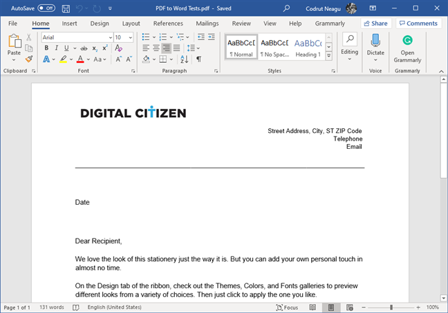Apply strikethrough formatting
This screenshot has height=313, width=448.
84,48
